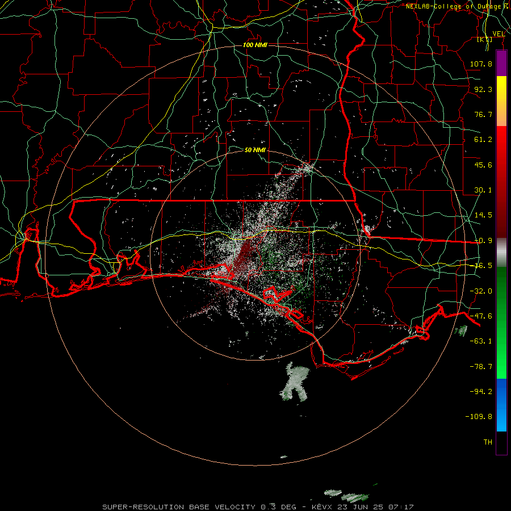Screen dimensions: 511x511
Task: Pick the black TH box on velocity scale
Action: point(501,442)
